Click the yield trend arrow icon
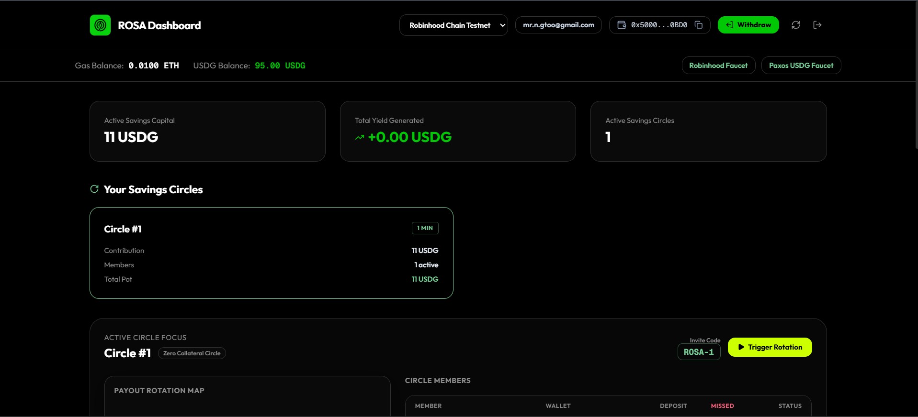 [x=360, y=137]
